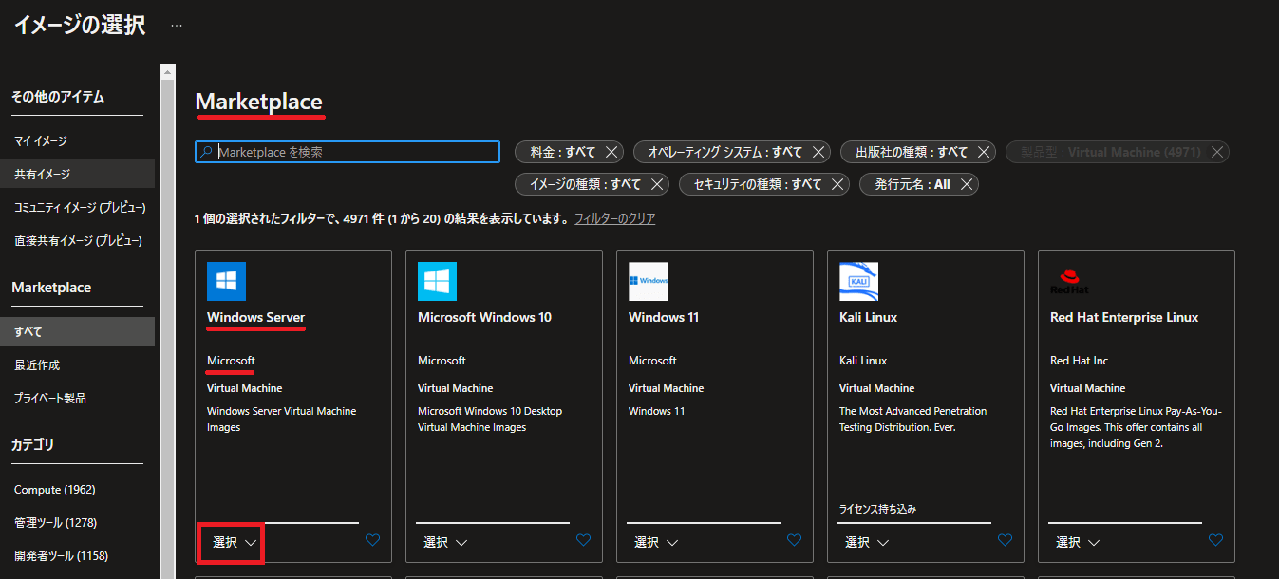
Task: Remove the イメージの種類 filter X
Action: click(657, 184)
